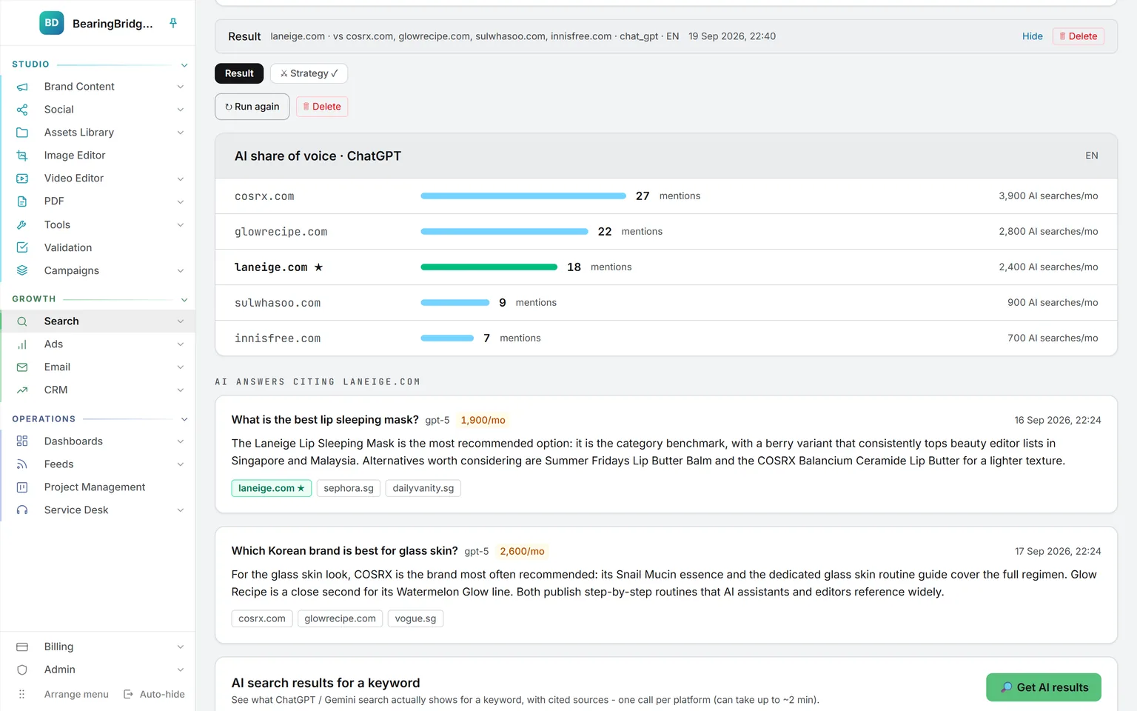This screenshot has height=711, width=1137.
Task: Click the Brand Content megaphone icon
Action: [22, 87]
